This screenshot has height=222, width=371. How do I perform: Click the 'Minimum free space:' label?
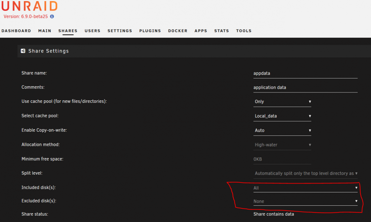42,159
